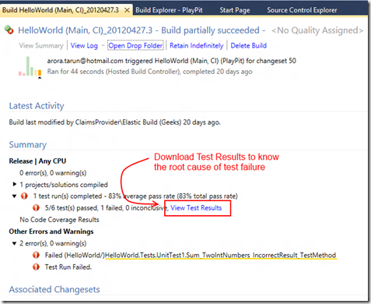Click the Summary section header
This screenshot has width=371, height=304.
[28, 145]
